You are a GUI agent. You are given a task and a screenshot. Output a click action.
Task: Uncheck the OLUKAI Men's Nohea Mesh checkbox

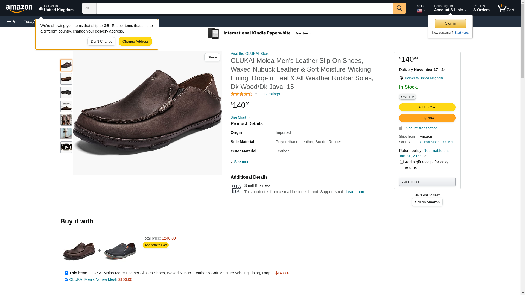click(66, 279)
